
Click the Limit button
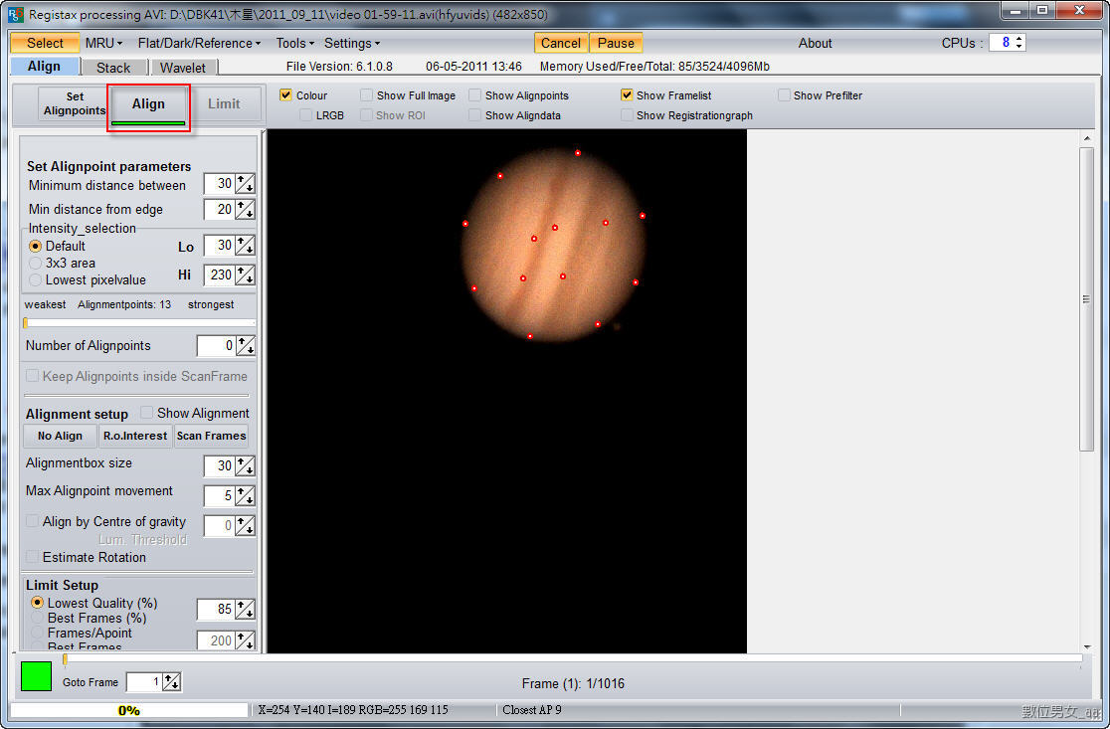pyautogui.click(x=224, y=104)
